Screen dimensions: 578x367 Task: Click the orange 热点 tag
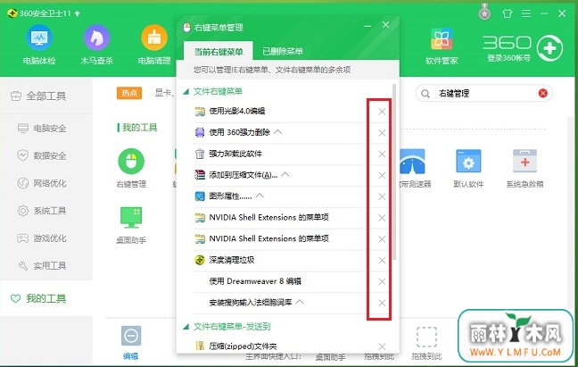tap(129, 93)
